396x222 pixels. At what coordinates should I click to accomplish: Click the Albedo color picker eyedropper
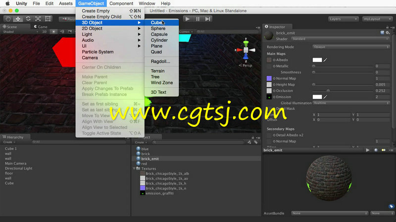325,60
